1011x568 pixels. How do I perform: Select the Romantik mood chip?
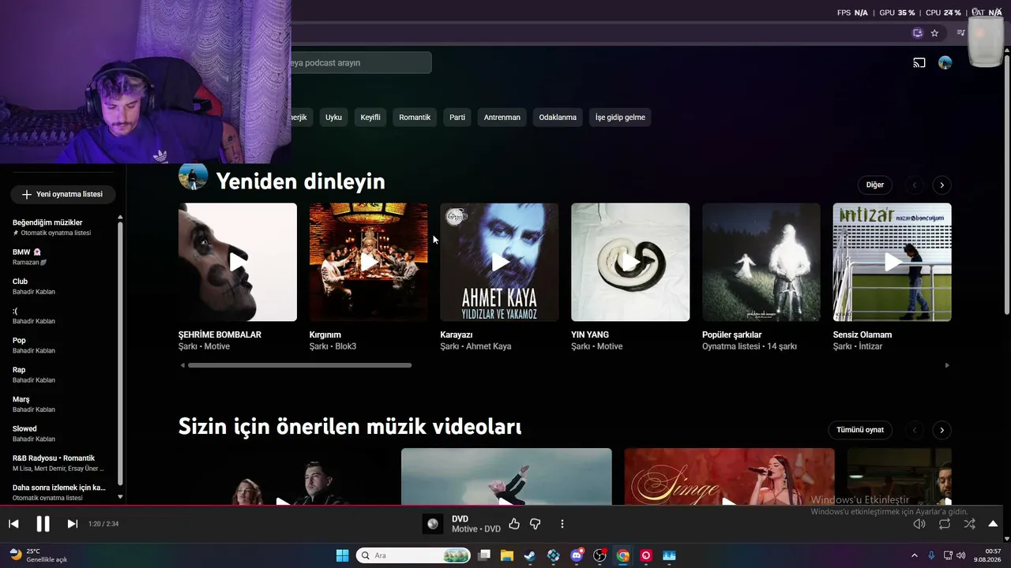tap(415, 118)
